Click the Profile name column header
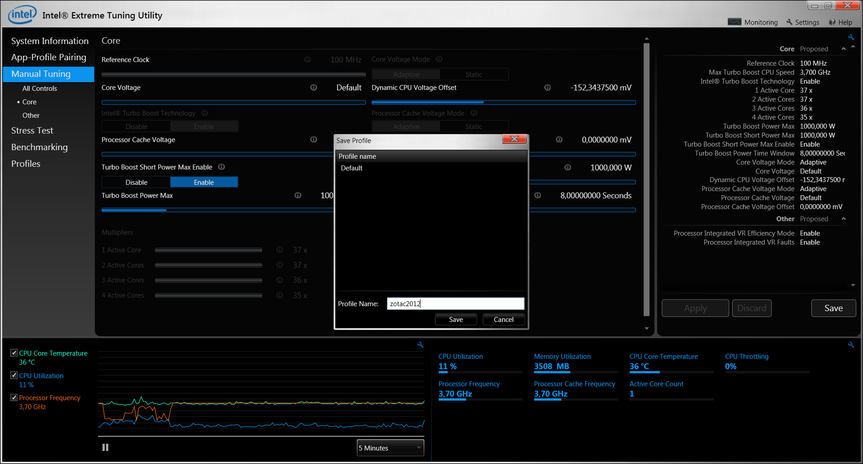The height and width of the screenshot is (464, 863). tap(431, 156)
